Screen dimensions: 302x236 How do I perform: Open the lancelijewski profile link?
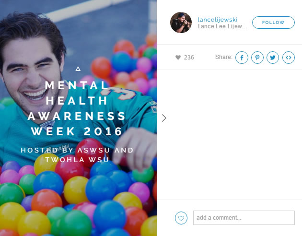(x=218, y=20)
